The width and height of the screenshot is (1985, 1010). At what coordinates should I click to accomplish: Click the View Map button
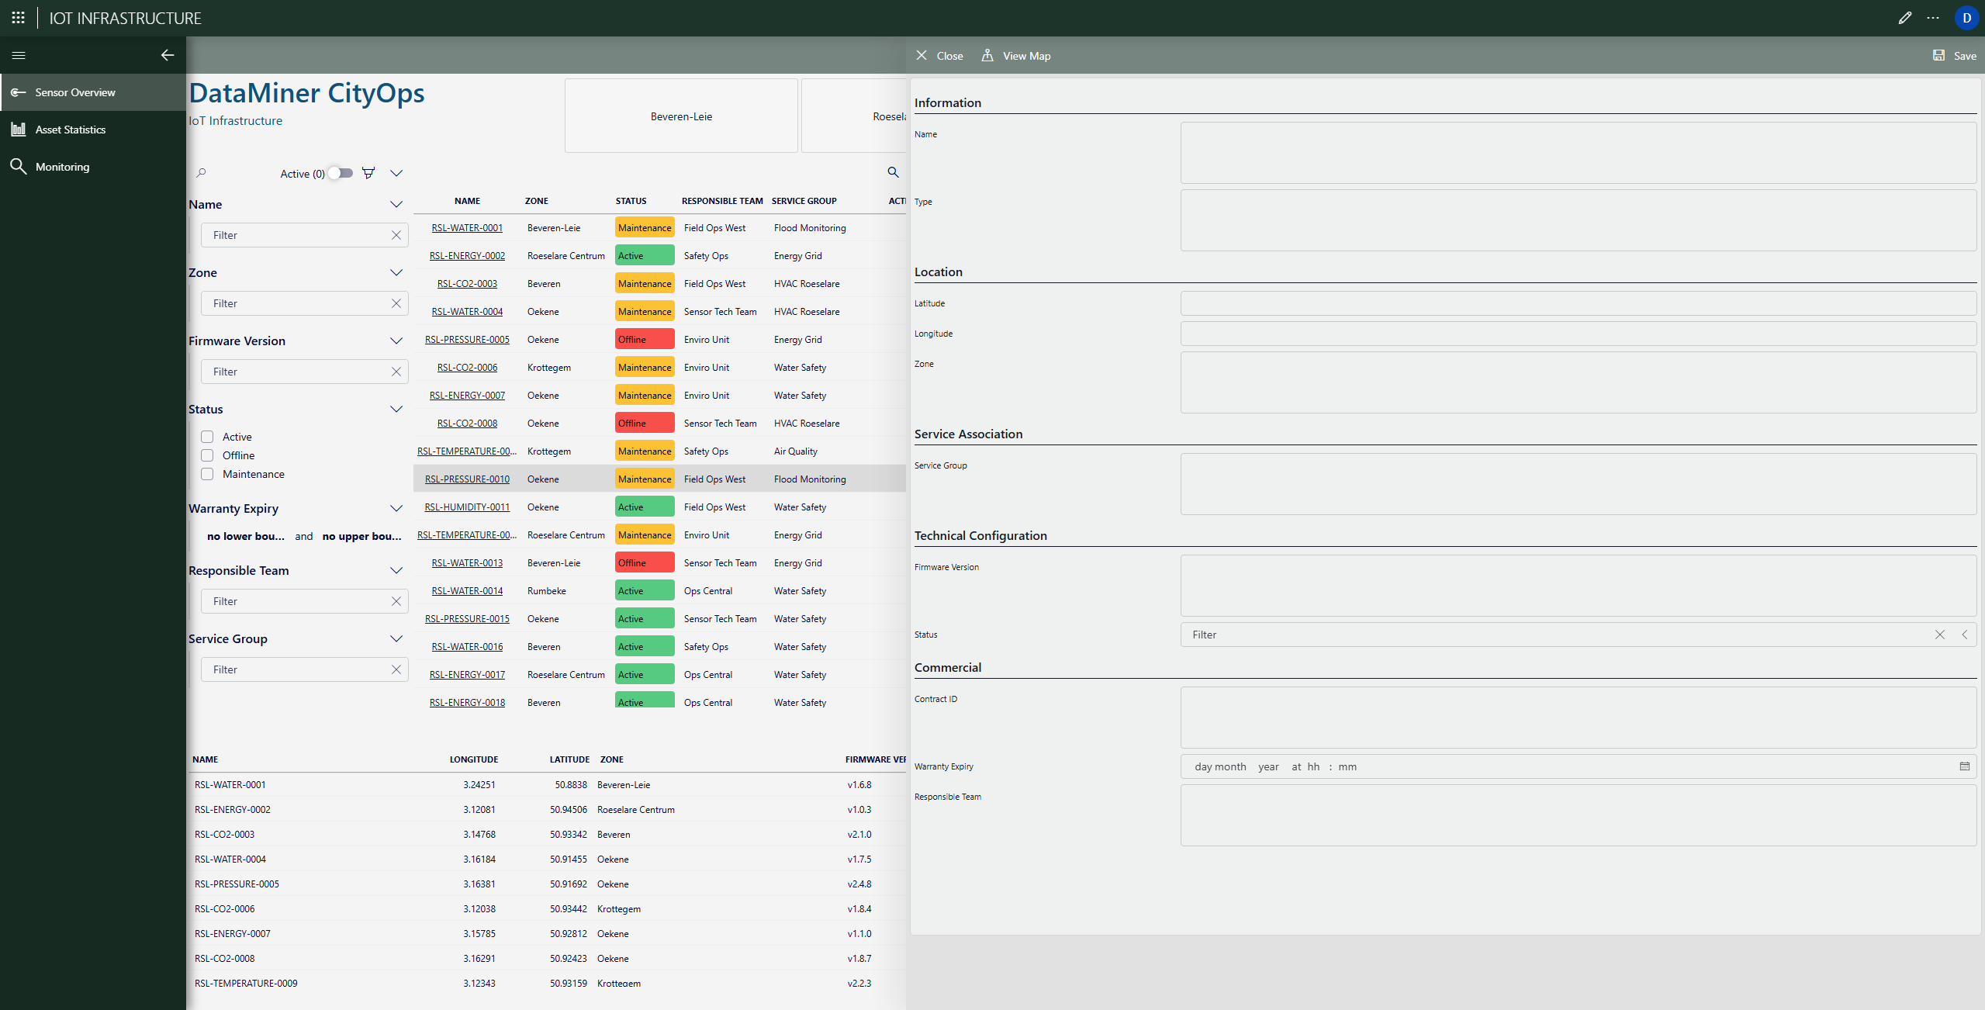tap(1016, 56)
